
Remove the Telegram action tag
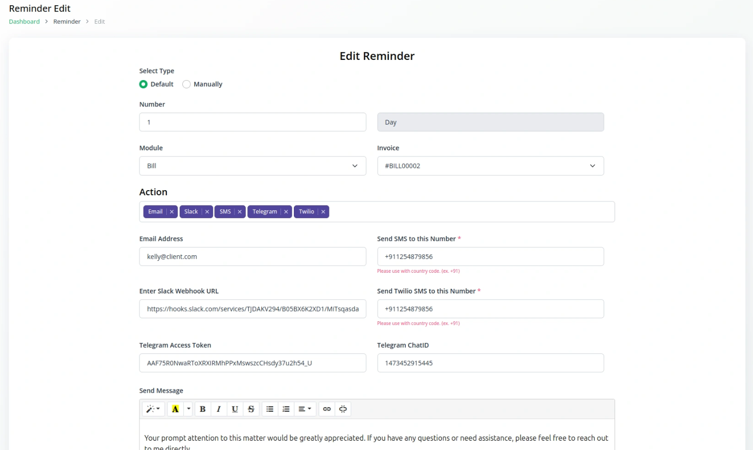tap(286, 212)
